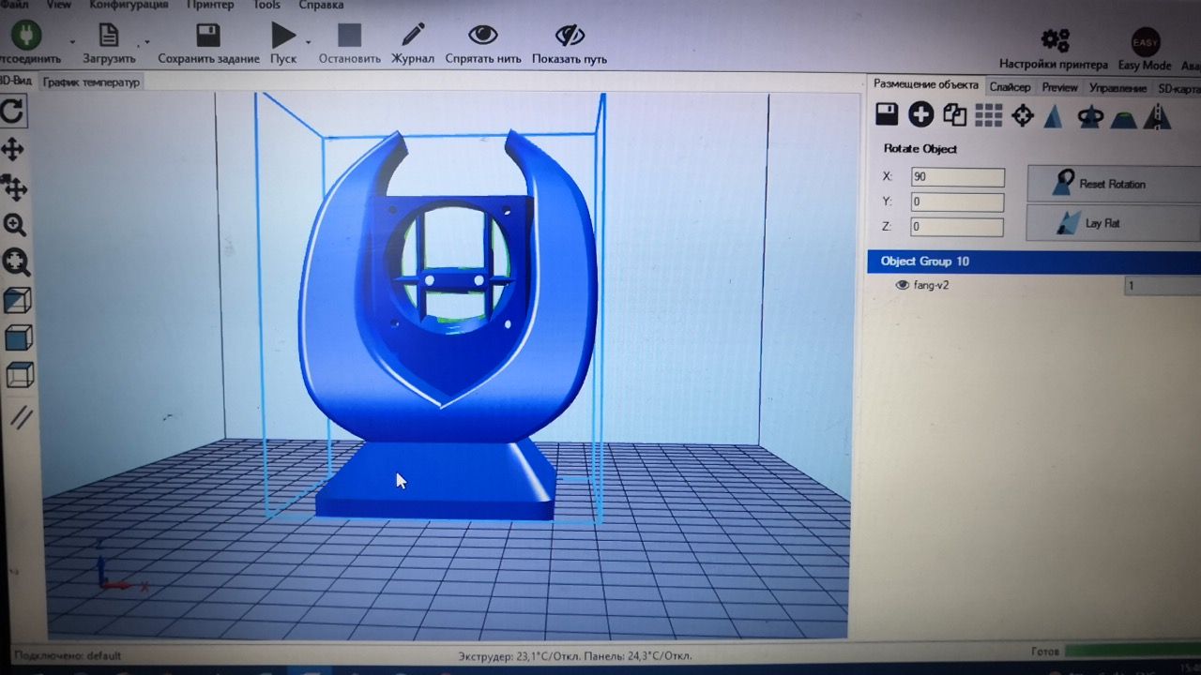This screenshot has width=1201, height=675.
Task: Toggle parallel projection diagonal-lines icon
Action: pos(21,417)
